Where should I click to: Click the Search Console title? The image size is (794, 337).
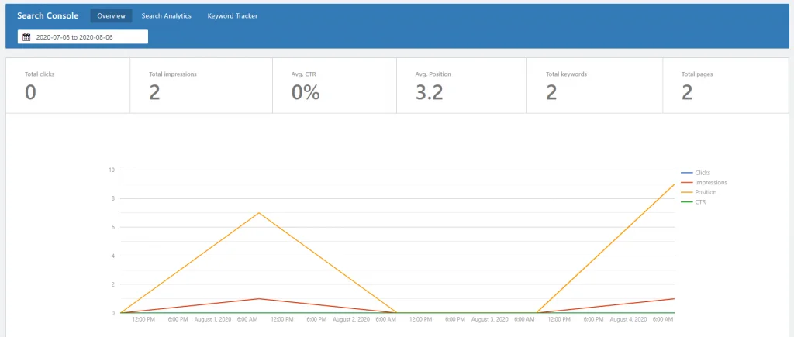click(x=47, y=15)
